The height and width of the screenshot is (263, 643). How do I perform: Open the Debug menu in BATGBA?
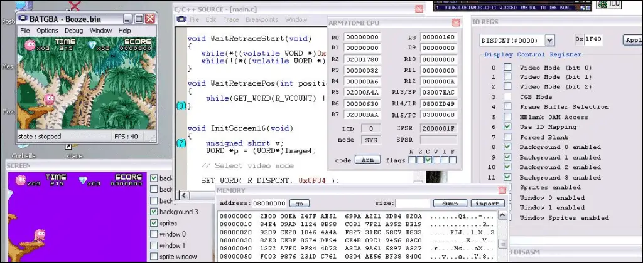pos(73,31)
